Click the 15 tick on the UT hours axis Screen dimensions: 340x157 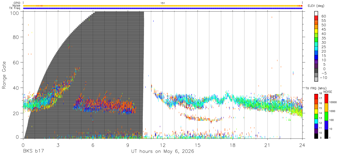pyautogui.click(x=198, y=145)
